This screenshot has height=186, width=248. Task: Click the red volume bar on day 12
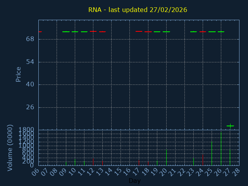coord(93,162)
